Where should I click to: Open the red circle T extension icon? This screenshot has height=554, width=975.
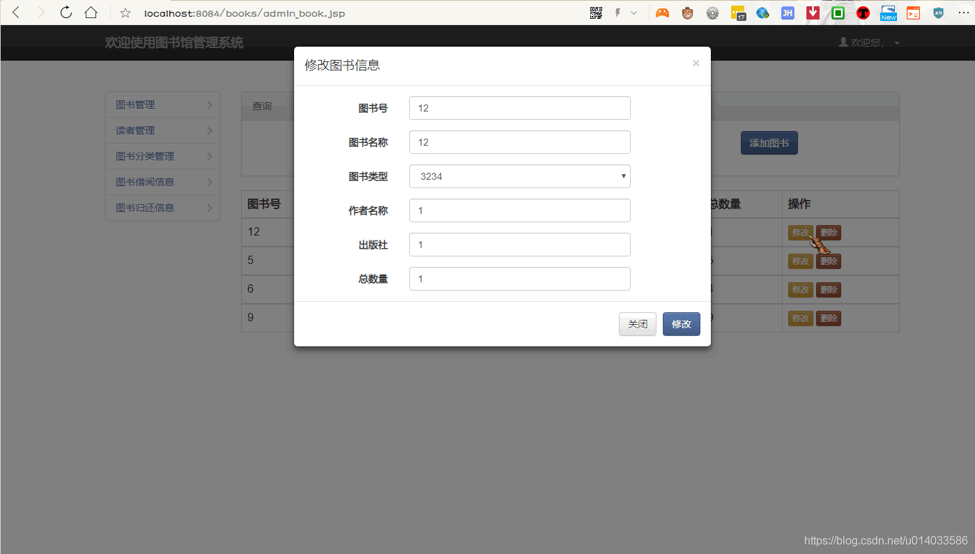click(863, 13)
